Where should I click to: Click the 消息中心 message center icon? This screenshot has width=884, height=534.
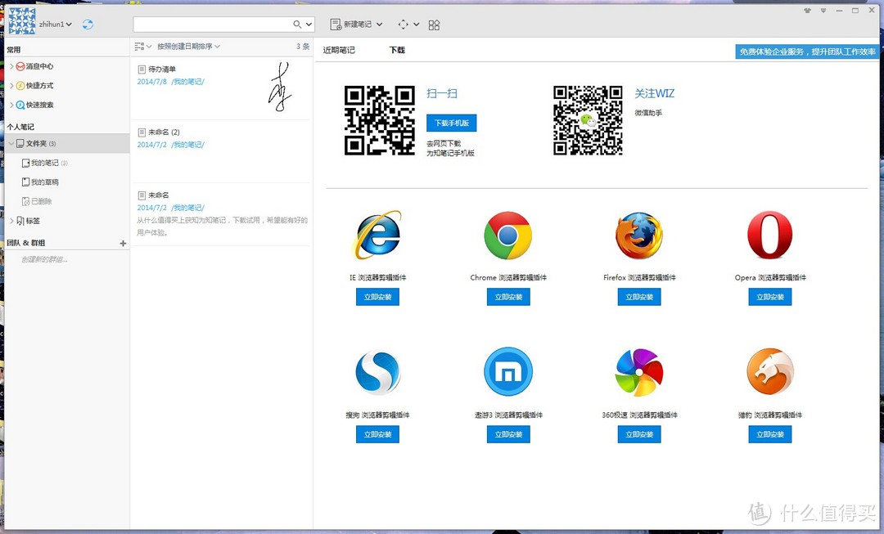click(20, 66)
